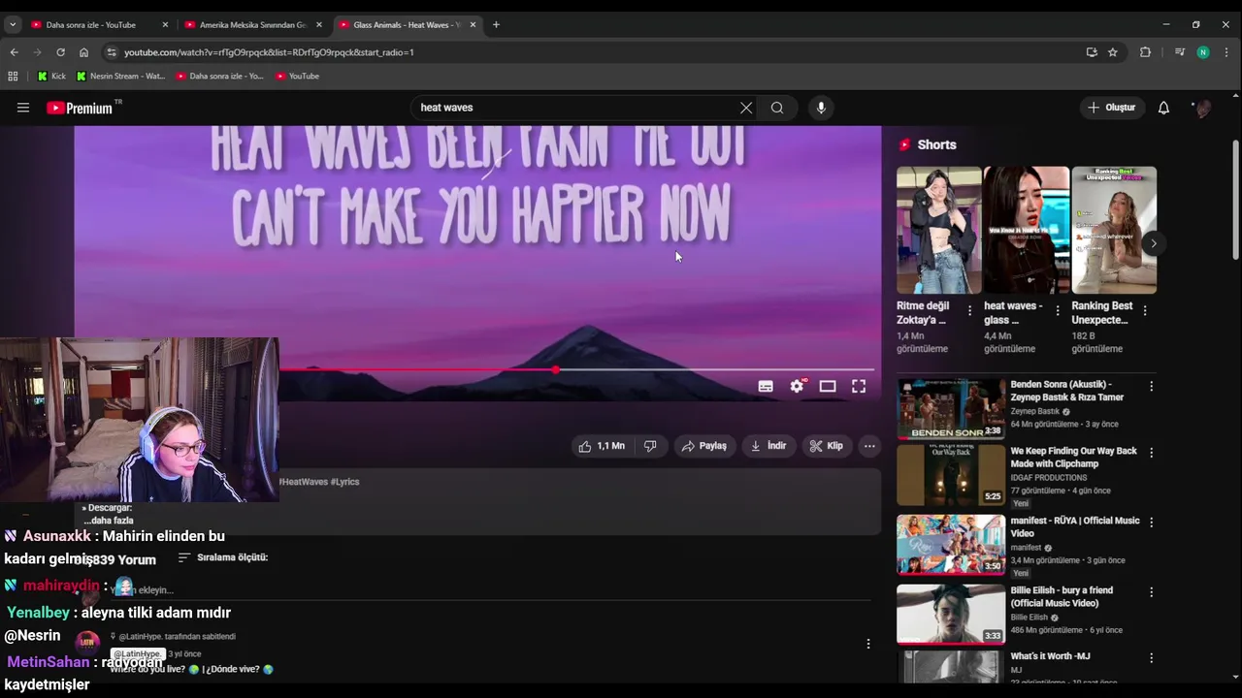Open options for Ritme değil Zoktay'a short
1242x698 pixels.
pyautogui.click(x=969, y=311)
